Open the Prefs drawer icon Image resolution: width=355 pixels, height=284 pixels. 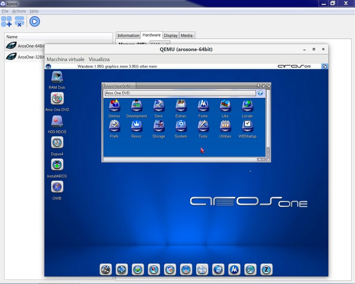[114, 126]
